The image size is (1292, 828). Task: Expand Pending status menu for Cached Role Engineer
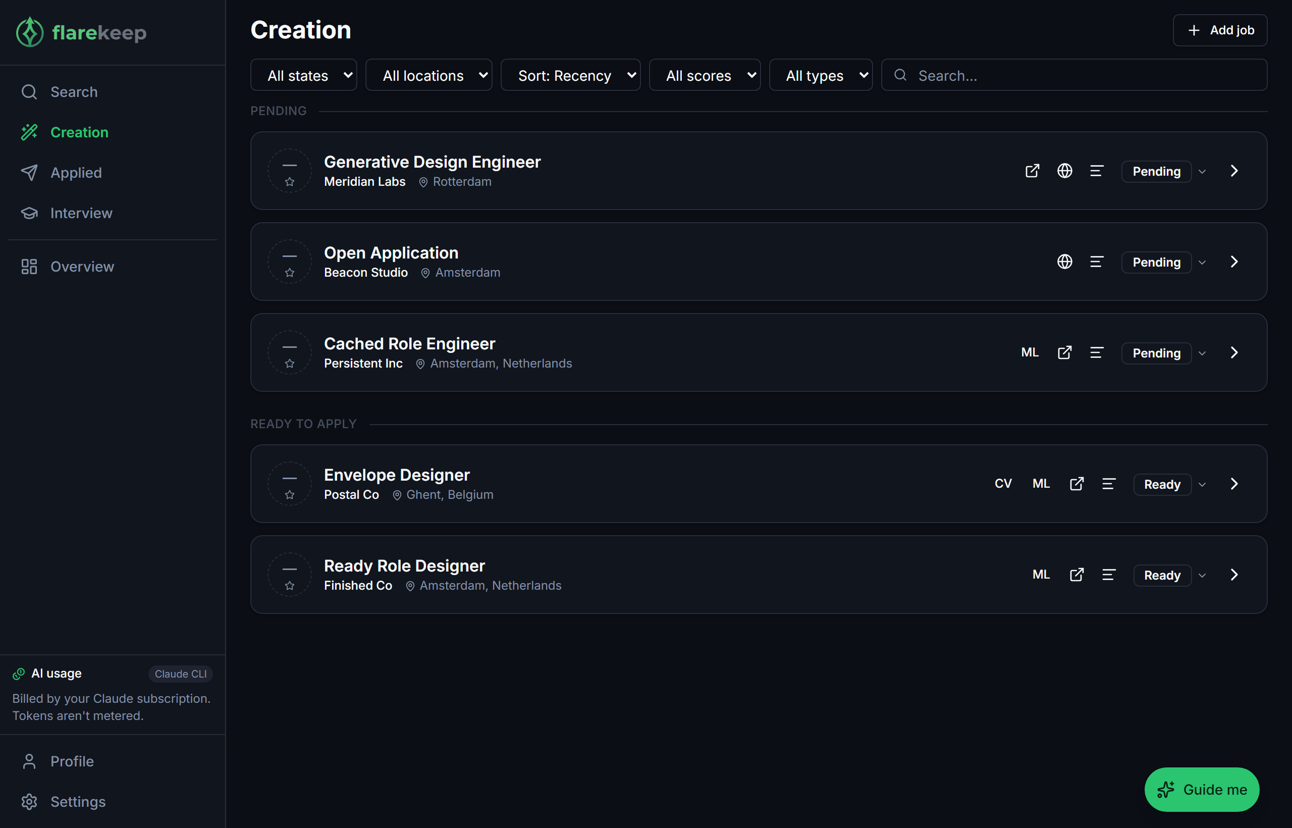click(1202, 353)
